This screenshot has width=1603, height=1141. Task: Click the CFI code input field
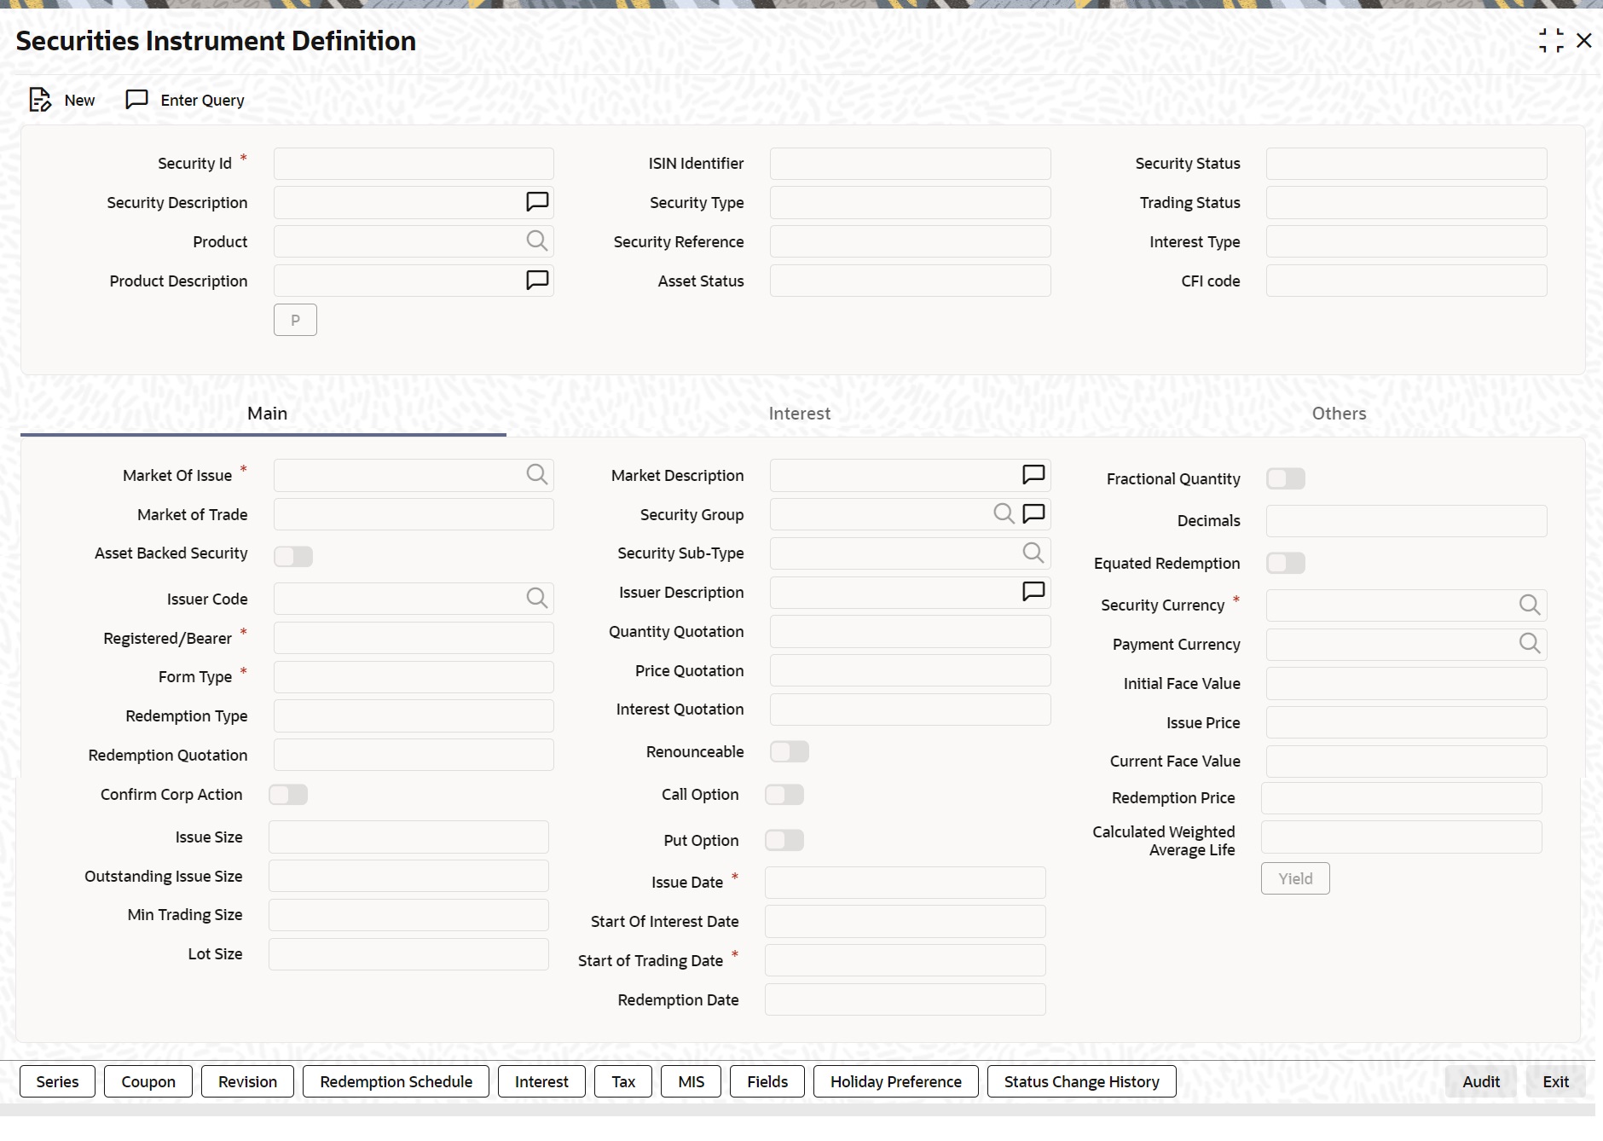pyautogui.click(x=1406, y=281)
